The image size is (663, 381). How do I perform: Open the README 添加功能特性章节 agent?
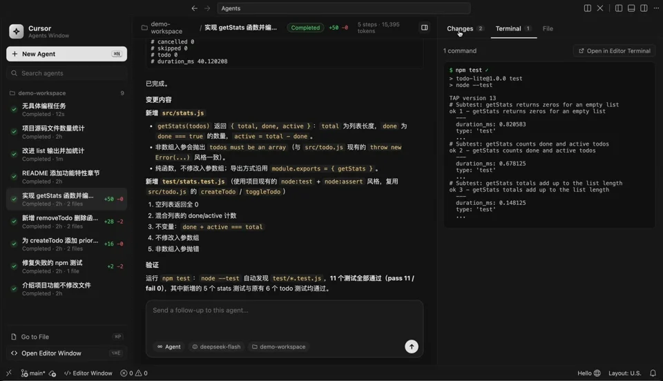point(66,177)
